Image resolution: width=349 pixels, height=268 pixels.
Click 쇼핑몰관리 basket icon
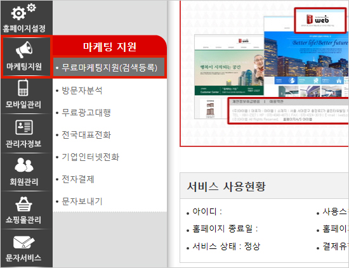(x=23, y=203)
